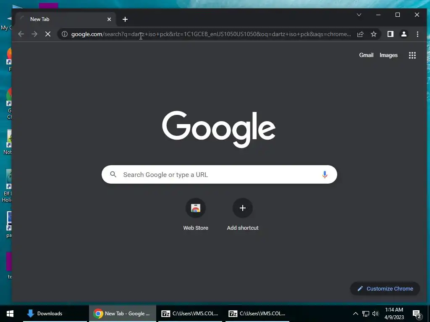
Task: Open the Chrome profile icon
Action: coord(404,34)
